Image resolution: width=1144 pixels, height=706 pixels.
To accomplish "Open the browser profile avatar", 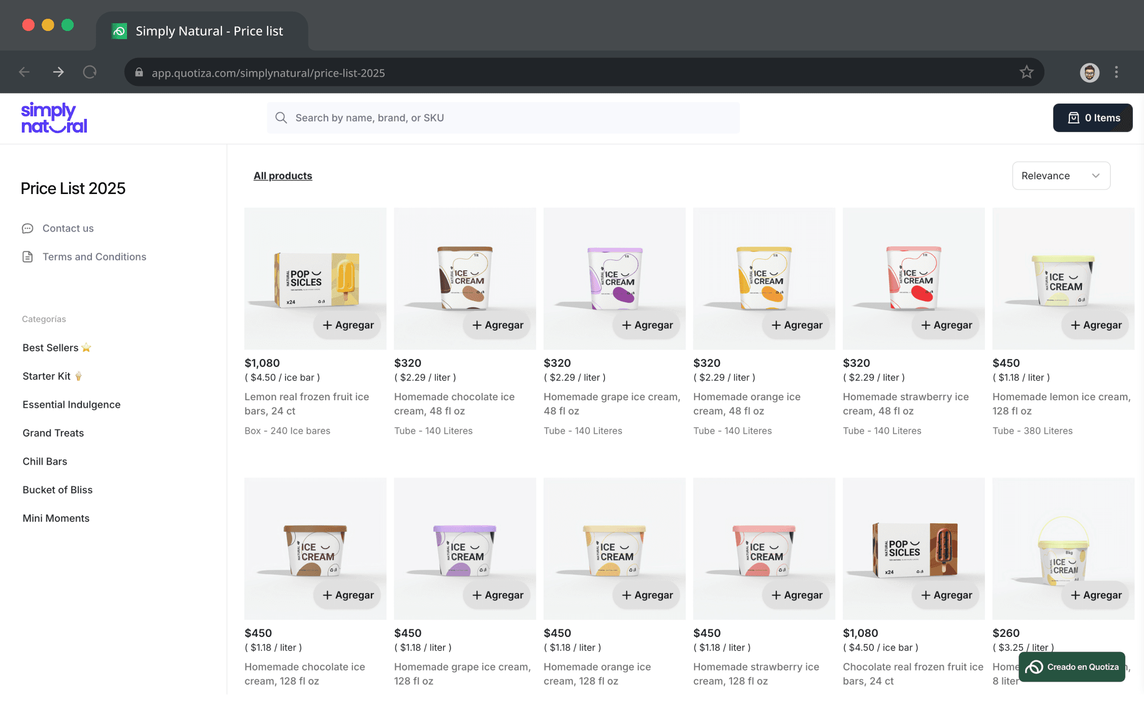I will pyautogui.click(x=1089, y=72).
